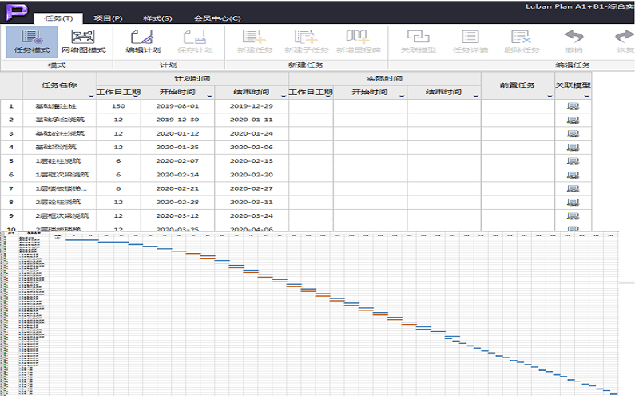The width and height of the screenshot is (639, 399).
Task: Click the 实际时间 column group header
Action: click(x=385, y=78)
